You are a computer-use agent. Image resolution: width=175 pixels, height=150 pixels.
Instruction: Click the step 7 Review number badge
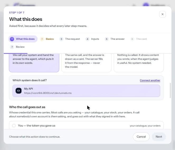click(12, 47)
